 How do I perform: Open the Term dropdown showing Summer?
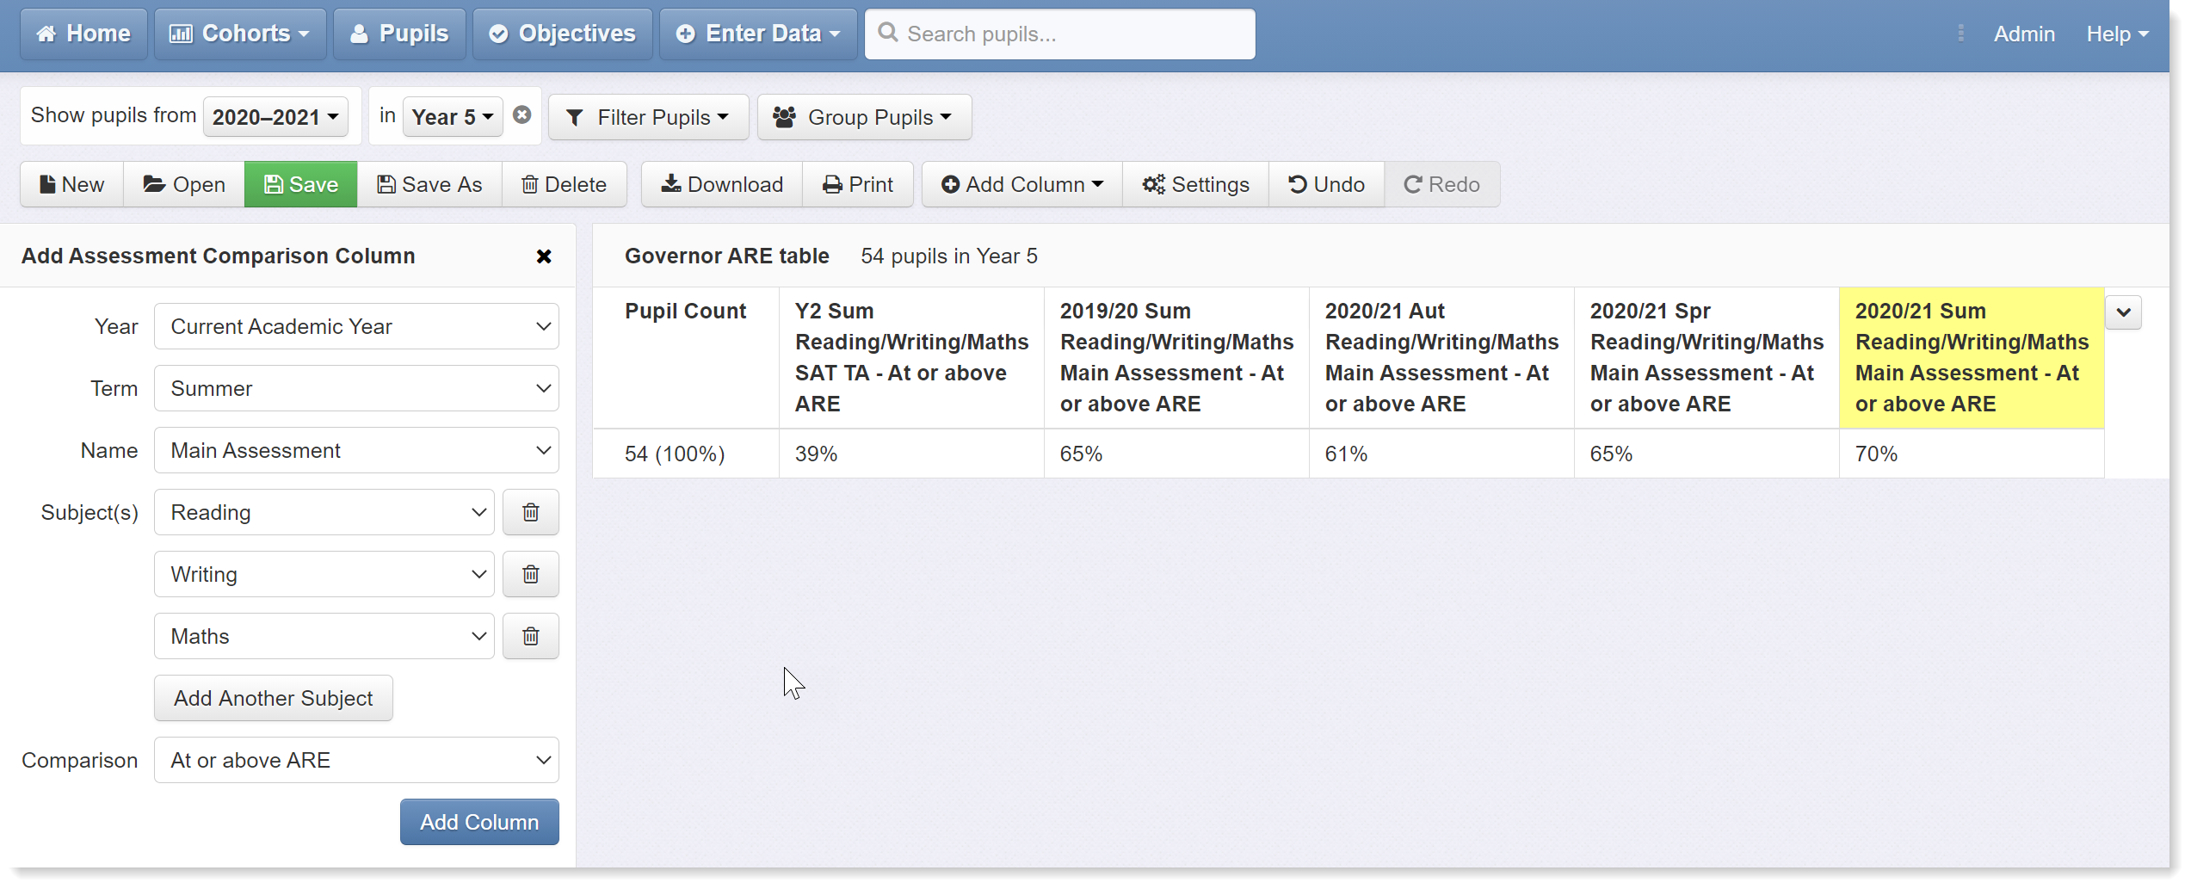356,388
